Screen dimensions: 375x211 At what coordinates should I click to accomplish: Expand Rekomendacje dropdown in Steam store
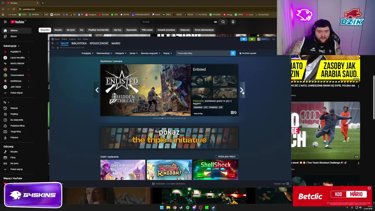pos(104,53)
